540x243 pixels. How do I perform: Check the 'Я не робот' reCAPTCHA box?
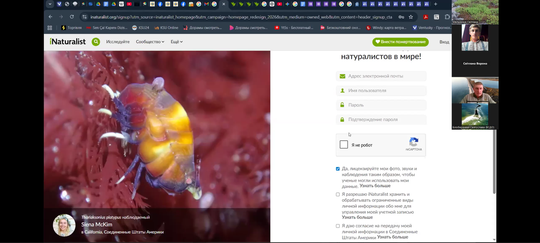click(x=344, y=145)
